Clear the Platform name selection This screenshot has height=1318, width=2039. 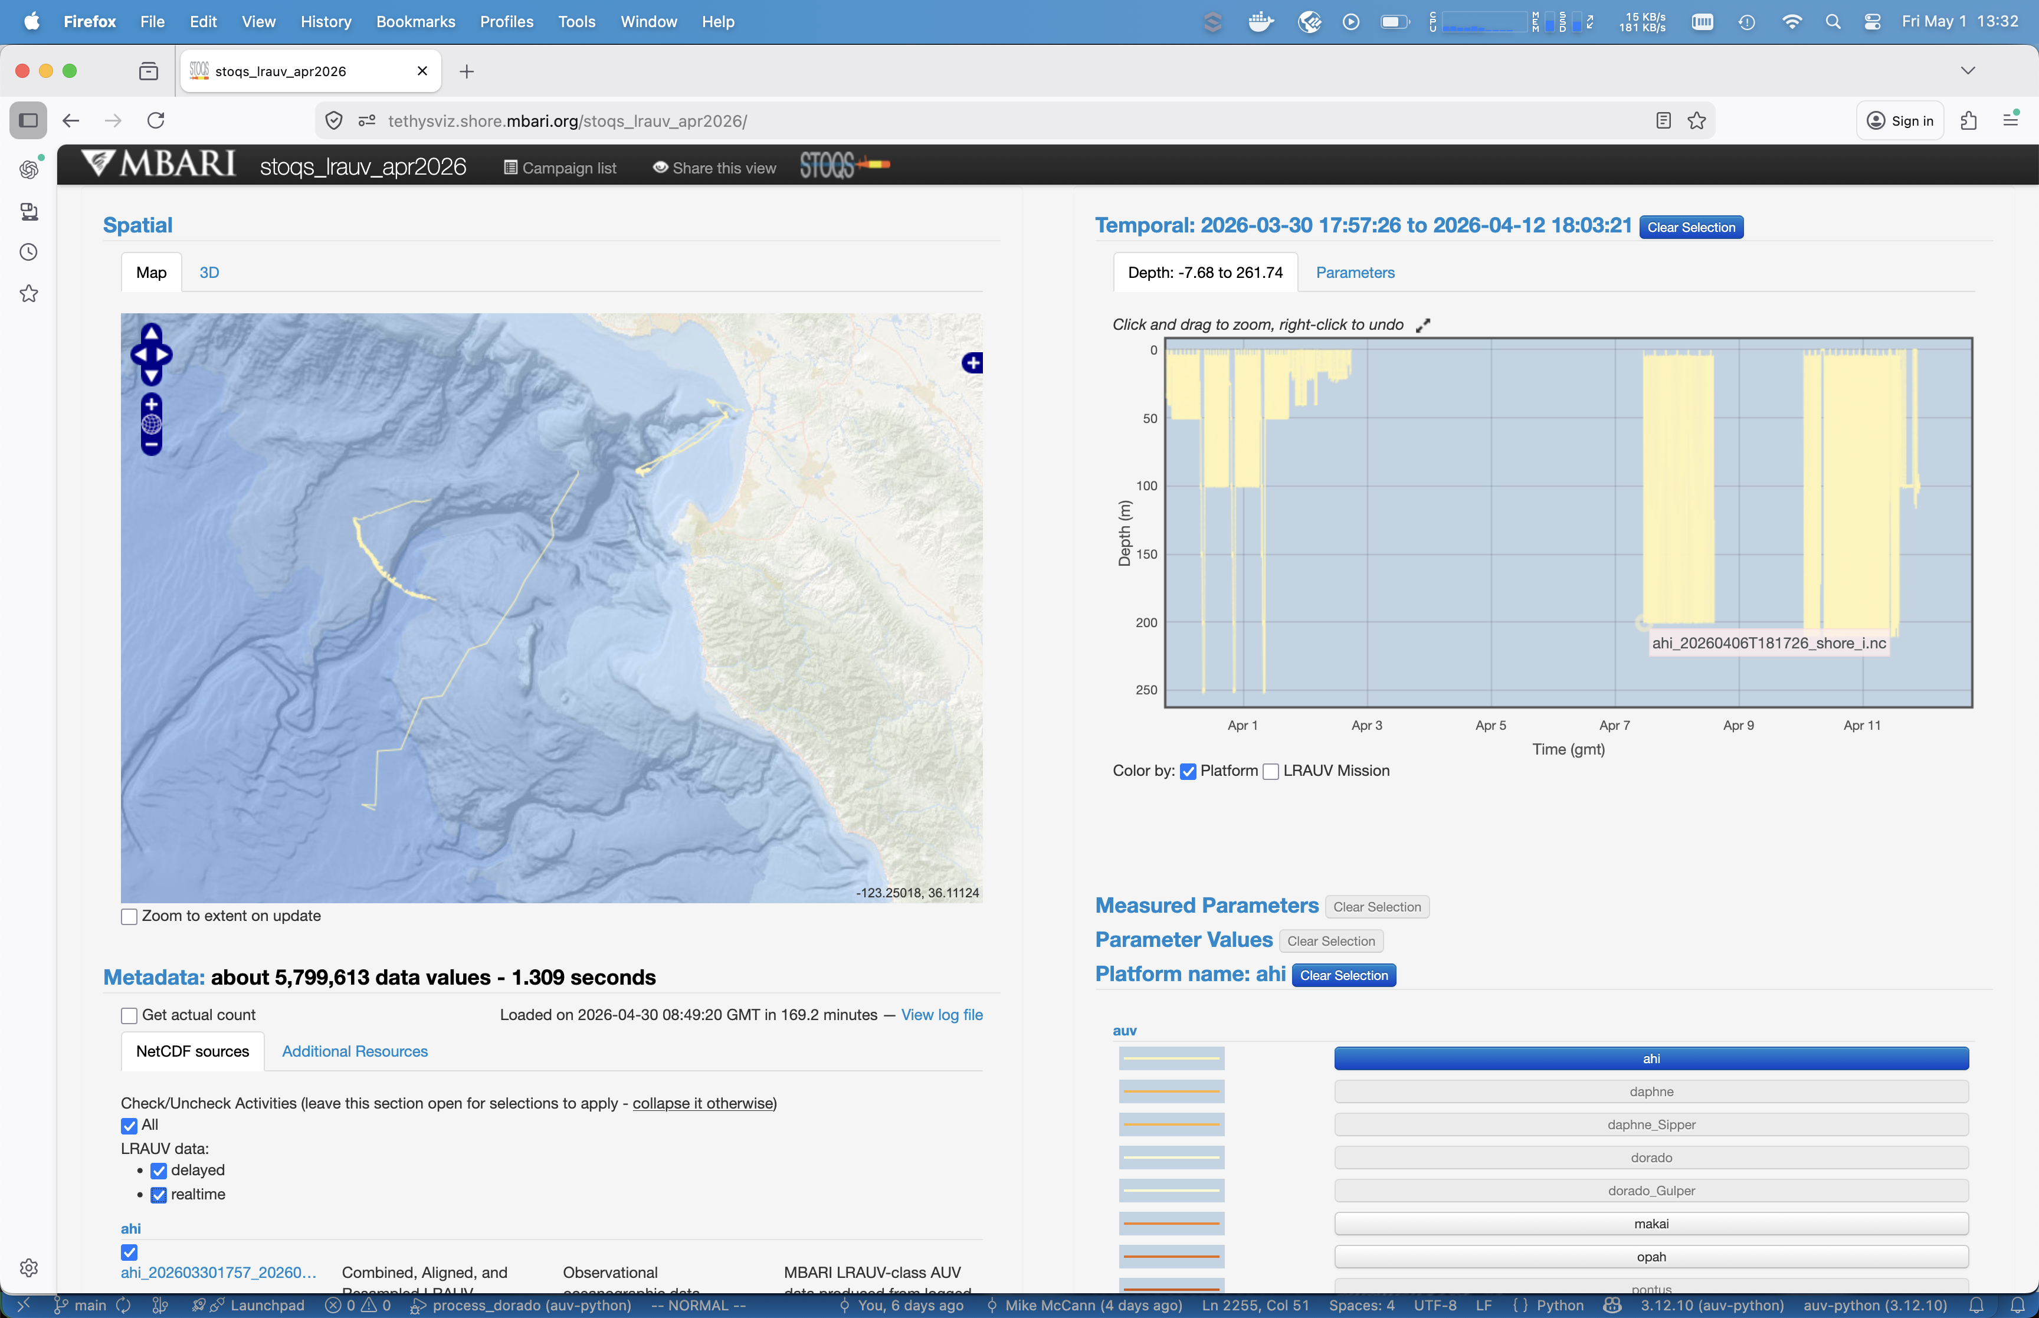point(1343,976)
